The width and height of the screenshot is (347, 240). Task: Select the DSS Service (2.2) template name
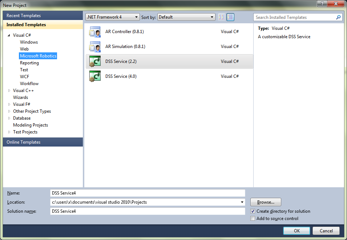(121, 61)
